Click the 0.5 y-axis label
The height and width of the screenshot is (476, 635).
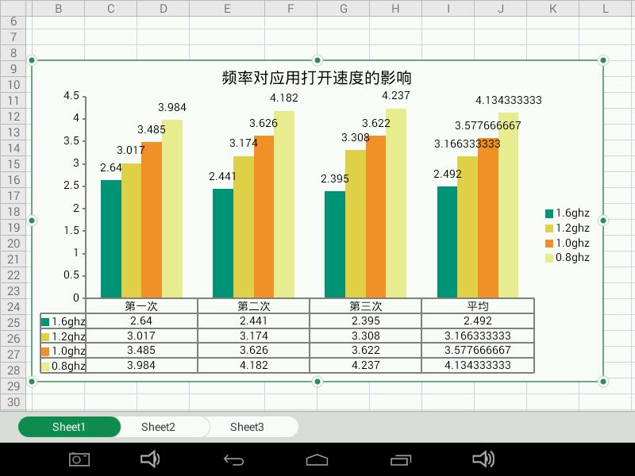71,275
